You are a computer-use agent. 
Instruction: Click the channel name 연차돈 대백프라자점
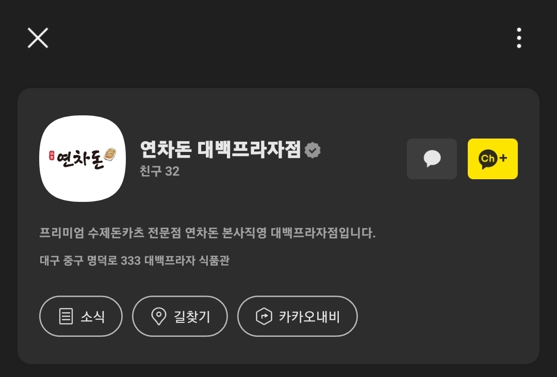coord(220,149)
